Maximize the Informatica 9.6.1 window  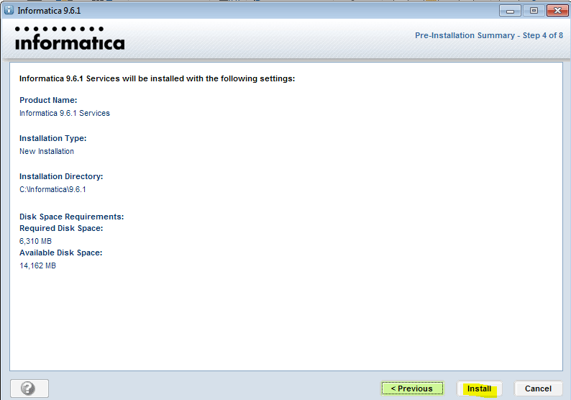tap(534, 11)
